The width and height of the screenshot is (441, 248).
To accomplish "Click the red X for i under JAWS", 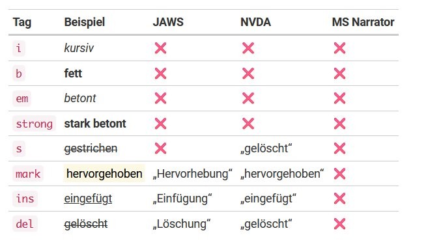I will [160, 48].
